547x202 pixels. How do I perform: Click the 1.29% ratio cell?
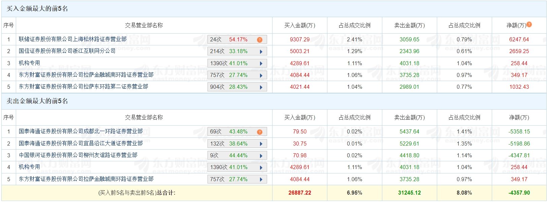click(x=355, y=51)
